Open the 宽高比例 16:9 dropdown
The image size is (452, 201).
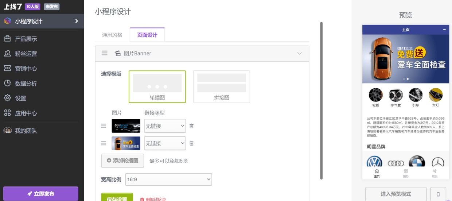168,179
